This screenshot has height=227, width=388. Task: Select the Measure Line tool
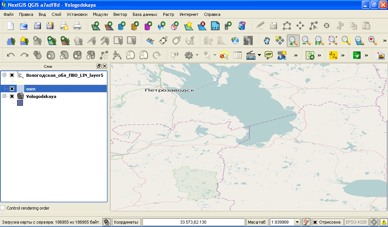pyautogui.click(x=251, y=55)
